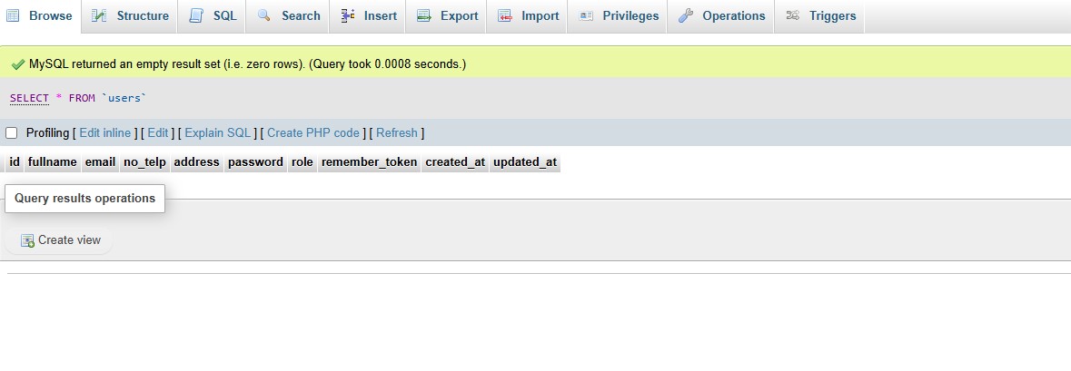Click the Triggers tab icon
The image size is (1071, 371).
pyautogui.click(x=793, y=15)
